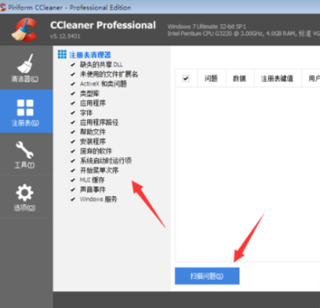Toggle 未使用的文件扩展名 checkbox
Viewport: 320px width, 308px height.
coord(73,74)
